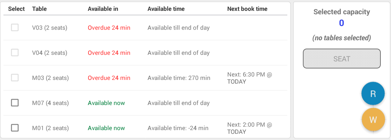The width and height of the screenshot is (391, 140).
Task: Click the Select column header
Action: [16, 9]
